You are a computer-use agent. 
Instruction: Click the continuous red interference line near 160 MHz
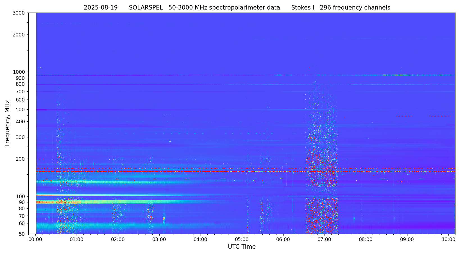[197, 171]
